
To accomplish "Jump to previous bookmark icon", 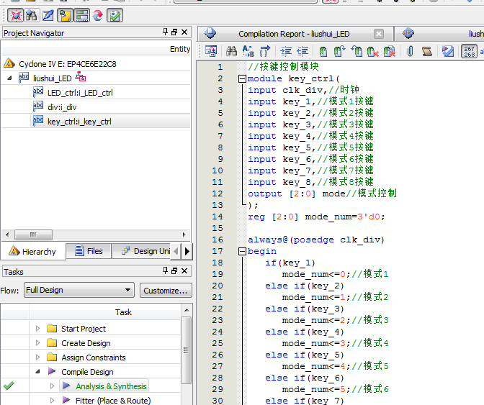I will [x=357, y=51].
